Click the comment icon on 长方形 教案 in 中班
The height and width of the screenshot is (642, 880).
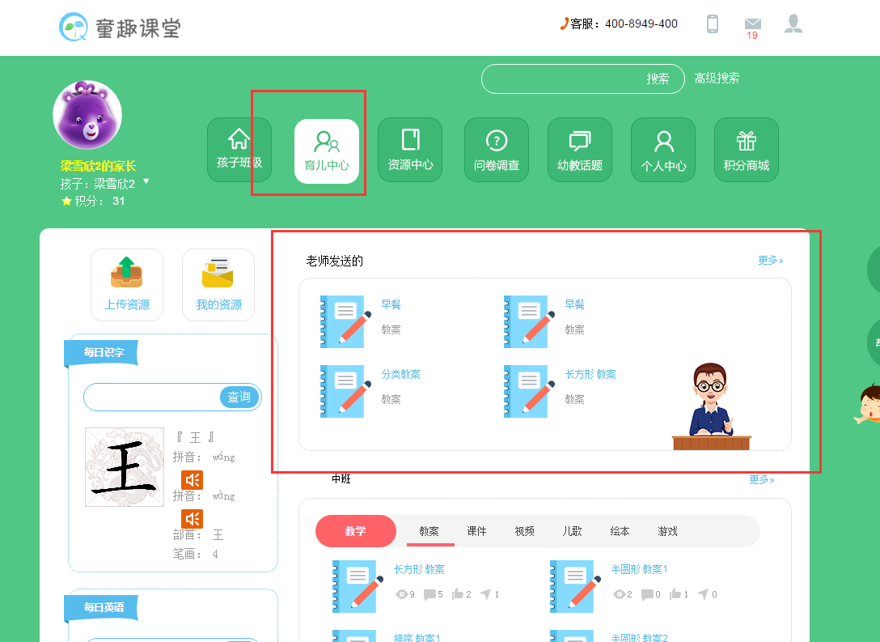pos(429,594)
